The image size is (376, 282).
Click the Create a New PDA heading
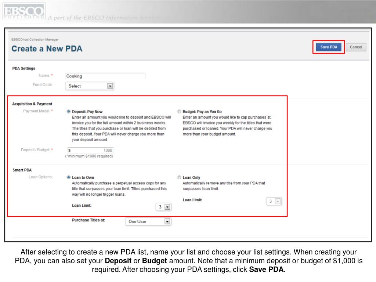click(x=47, y=49)
